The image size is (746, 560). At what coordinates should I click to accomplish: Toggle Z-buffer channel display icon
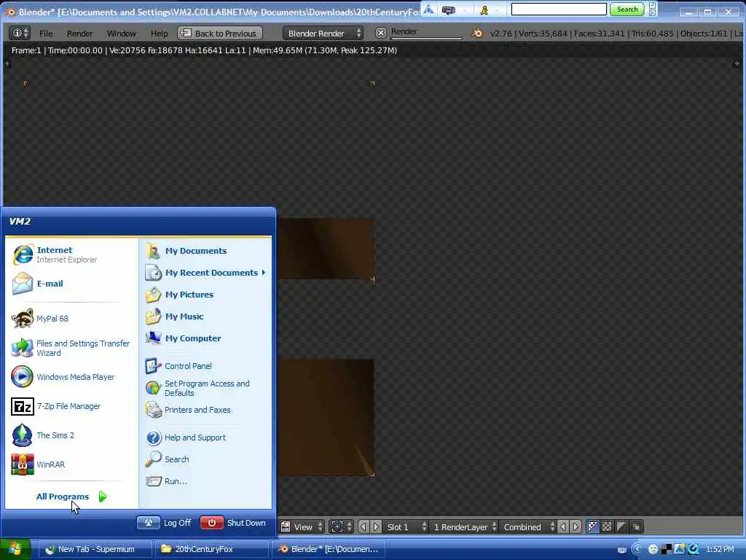point(635,526)
